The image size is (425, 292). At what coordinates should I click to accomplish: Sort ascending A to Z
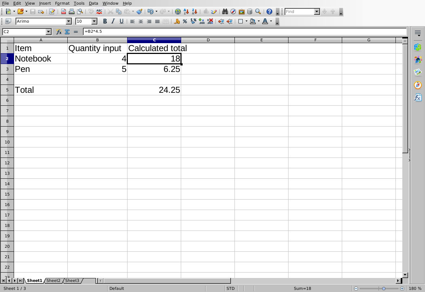[x=186, y=12]
